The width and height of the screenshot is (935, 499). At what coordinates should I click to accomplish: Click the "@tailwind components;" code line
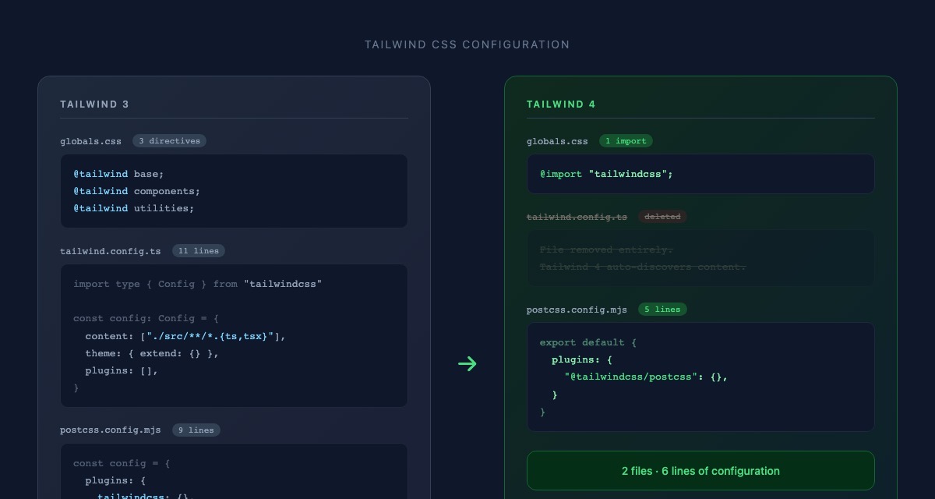pos(136,191)
